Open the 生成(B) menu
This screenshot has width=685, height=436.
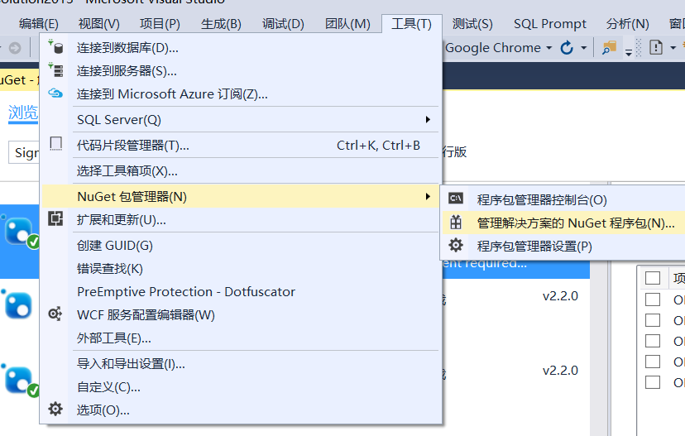[221, 24]
